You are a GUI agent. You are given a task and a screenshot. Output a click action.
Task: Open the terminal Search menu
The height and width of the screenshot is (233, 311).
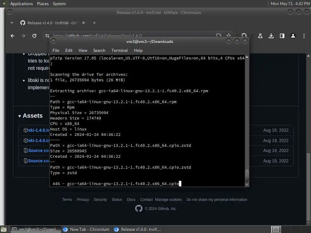coord(99,51)
